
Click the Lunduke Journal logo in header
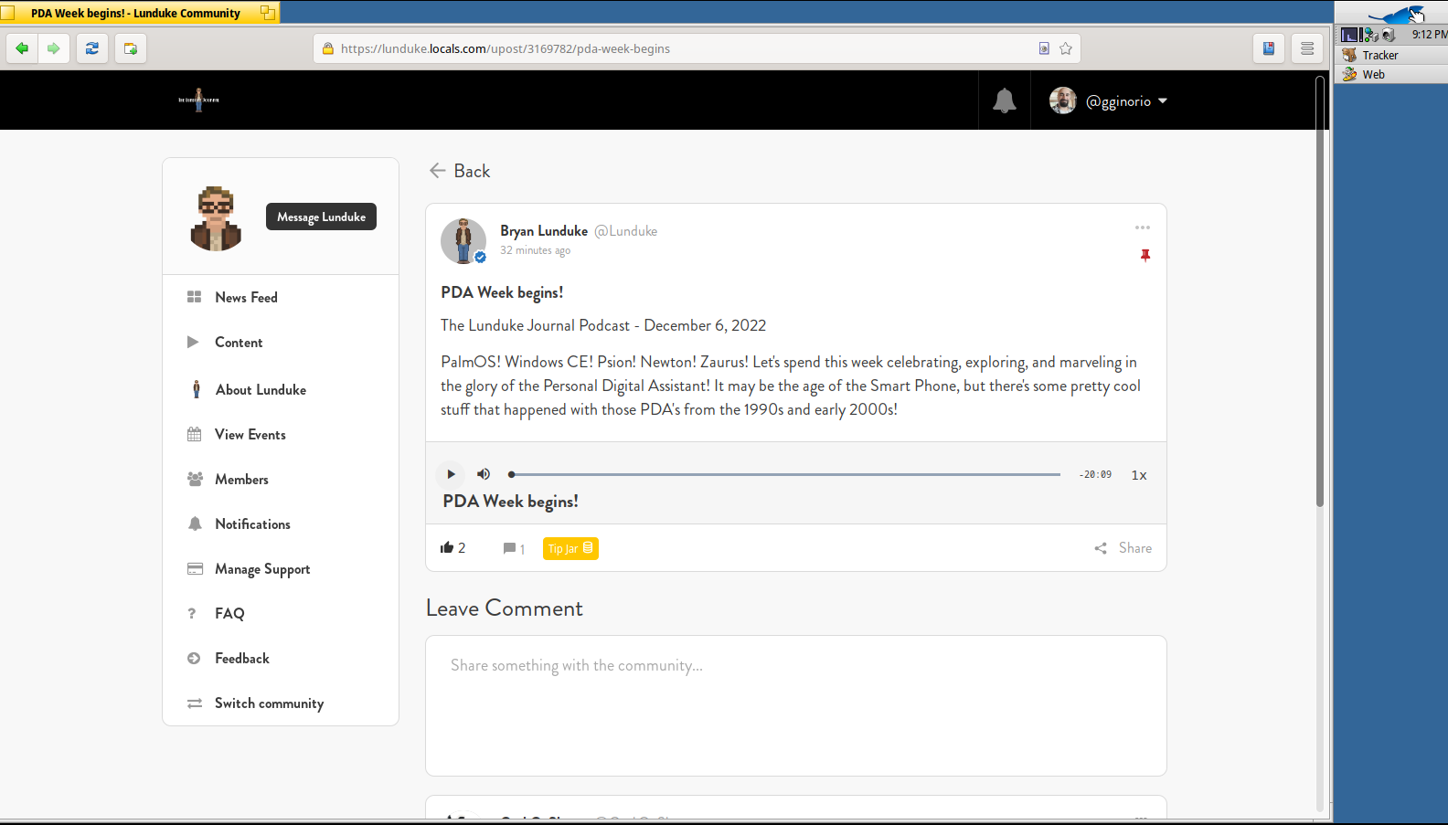pos(198,100)
